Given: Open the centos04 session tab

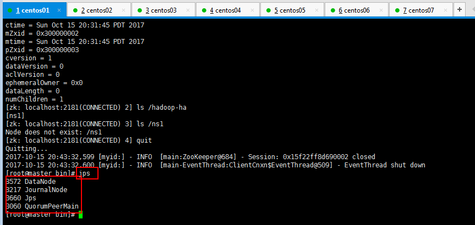Looking at the screenshot, I should click(225, 10).
